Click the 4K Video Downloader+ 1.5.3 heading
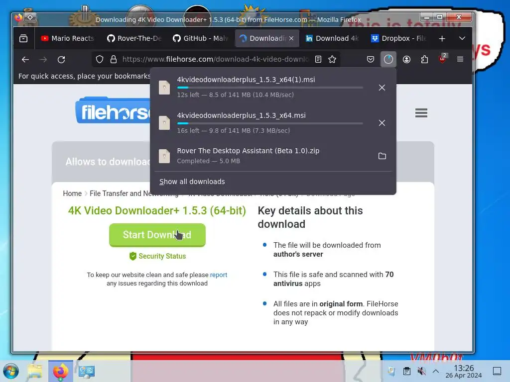Viewport: 510px width, 382px height. point(157,211)
